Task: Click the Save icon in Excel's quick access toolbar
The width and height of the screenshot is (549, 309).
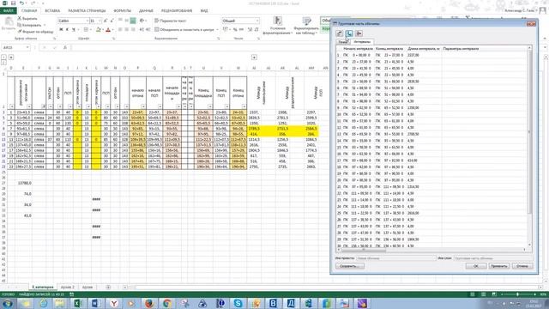Action: click(x=14, y=3)
